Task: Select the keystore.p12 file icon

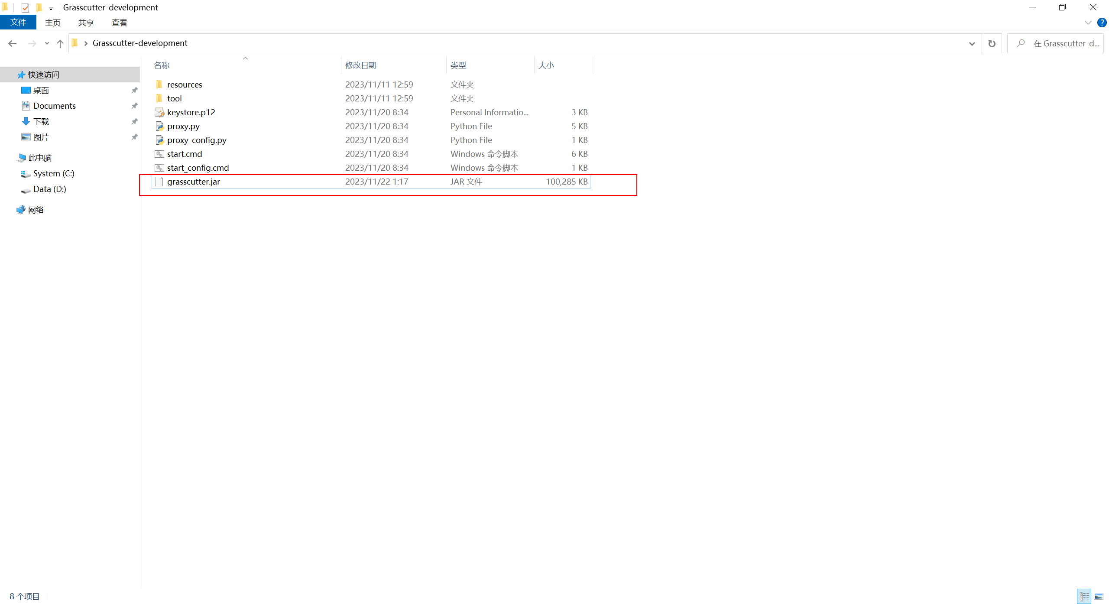Action: (x=159, y=112)
